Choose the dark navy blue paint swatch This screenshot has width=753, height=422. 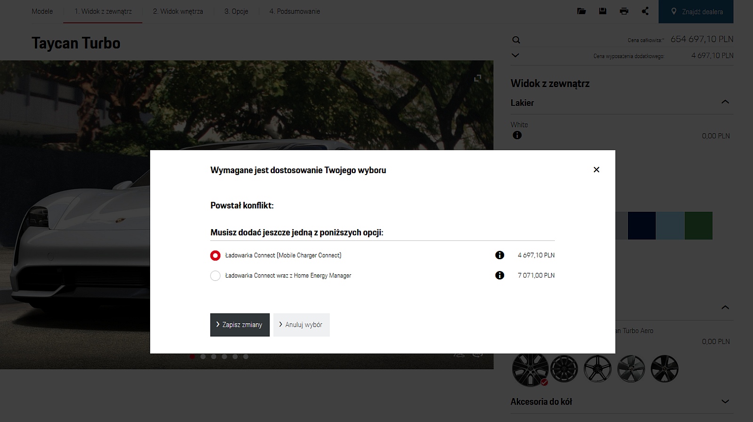(x=641, y=225)
